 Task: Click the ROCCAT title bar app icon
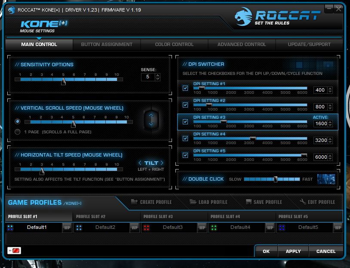[x=11, y=10]
